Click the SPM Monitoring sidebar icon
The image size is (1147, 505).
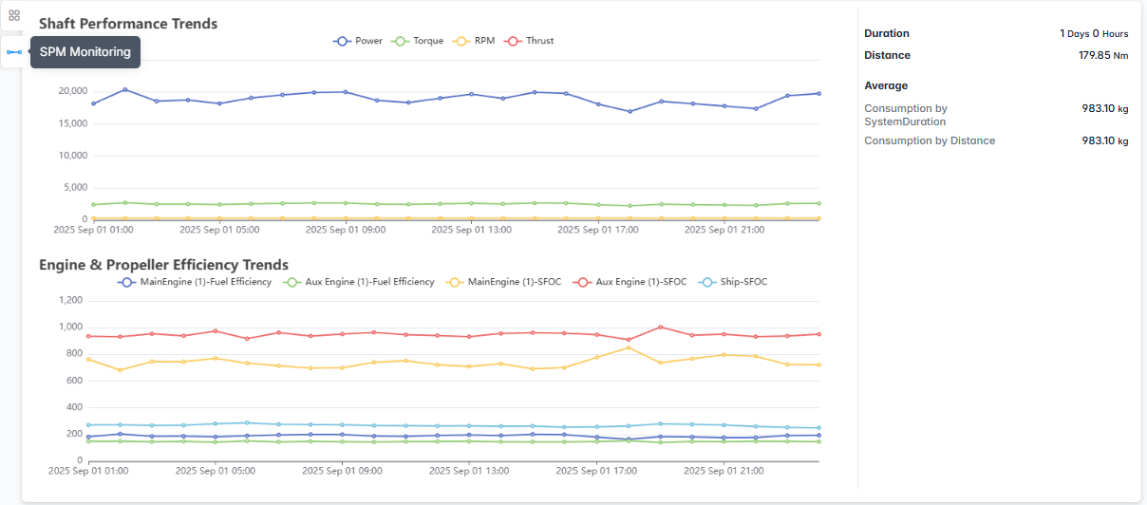[x=14, y=52]
